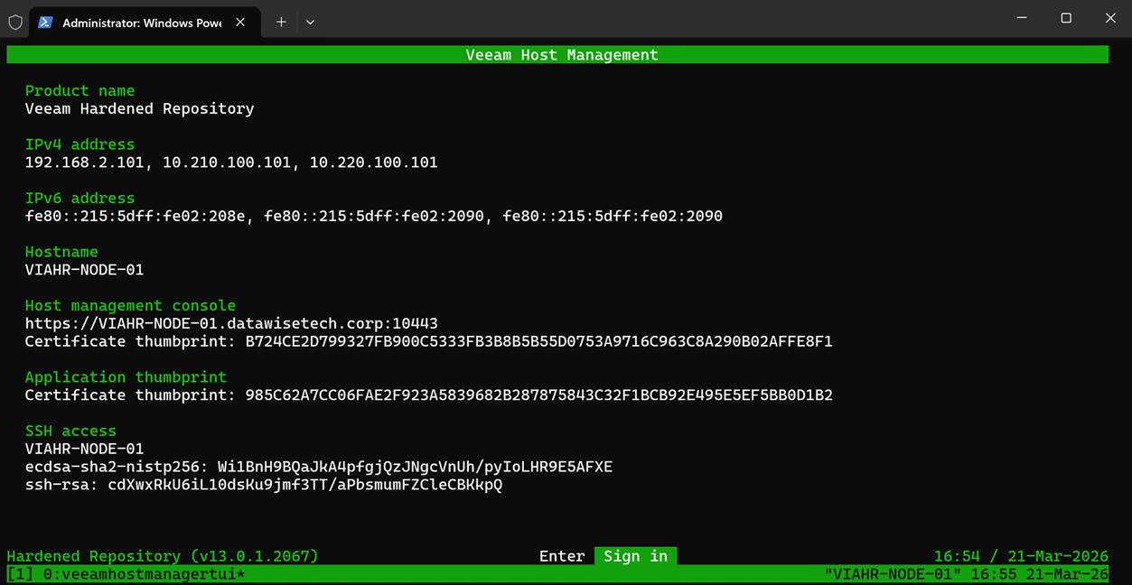Close the terminal window

point(1110,18)
